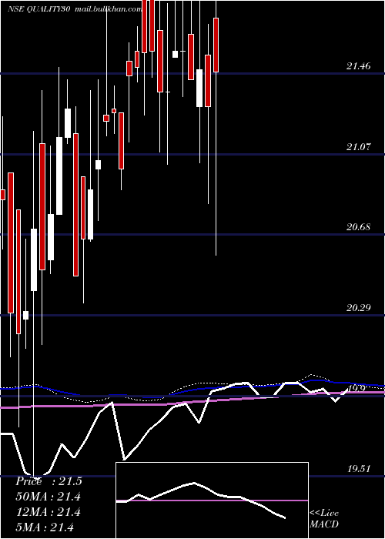This screenshot has height=539, width=385.
Task: Open the Live MACD inset chart
Action: click(x=212, y=500)
